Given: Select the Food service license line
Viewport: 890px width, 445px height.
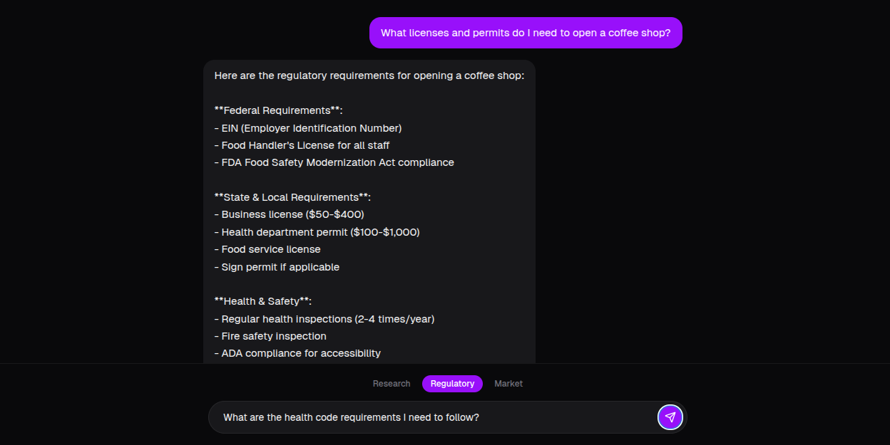Looking at the screenshot, I should (x=267, y=248).
